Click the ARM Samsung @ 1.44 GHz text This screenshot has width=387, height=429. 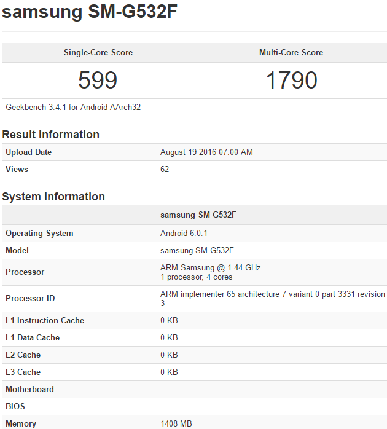coord(211,268)
